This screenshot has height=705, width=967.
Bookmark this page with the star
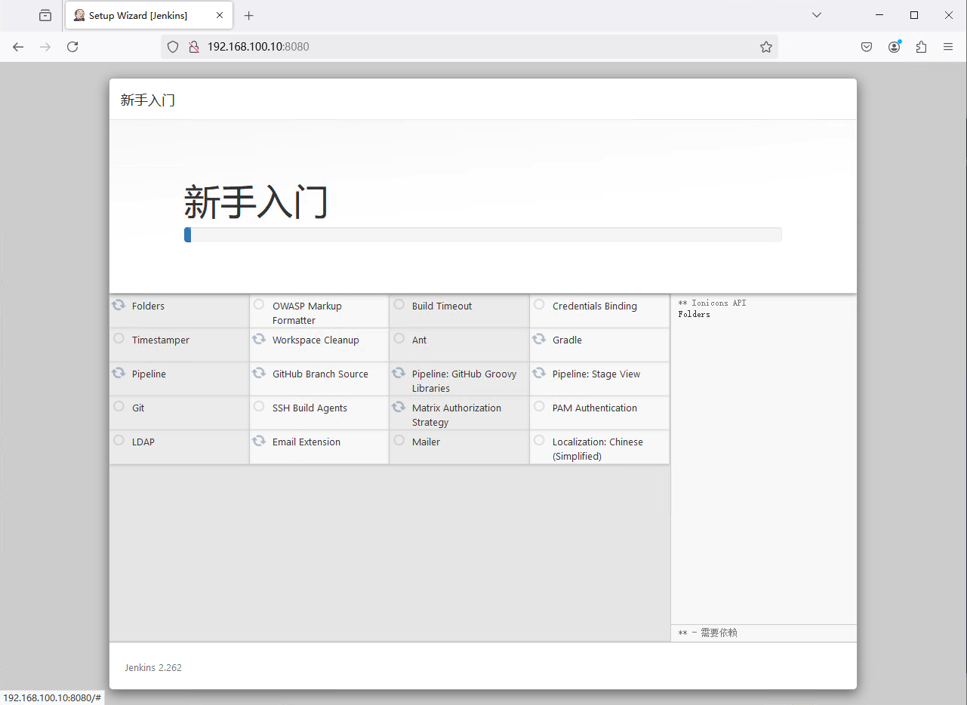tap(766, 47)
